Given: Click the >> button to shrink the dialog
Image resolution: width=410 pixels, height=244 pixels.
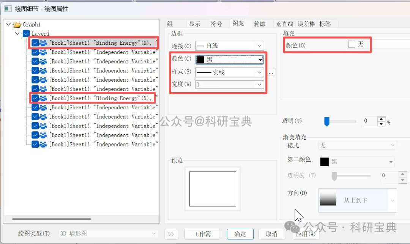Looking at the screenshot, I should click(171, 234).
